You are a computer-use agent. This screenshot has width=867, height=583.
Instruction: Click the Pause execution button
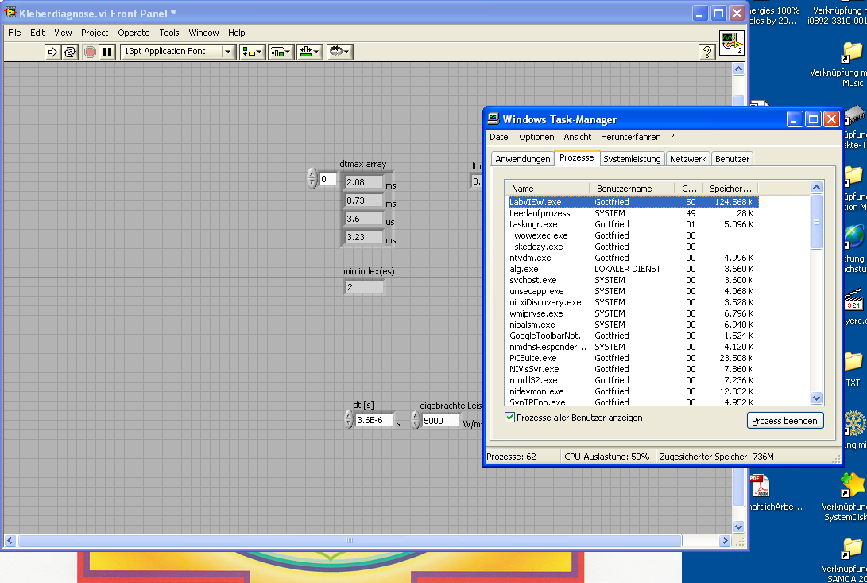coord(107,52)
